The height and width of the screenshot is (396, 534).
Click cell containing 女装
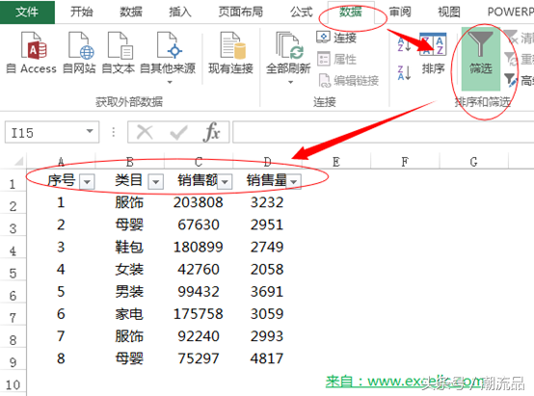pos(130,269)
